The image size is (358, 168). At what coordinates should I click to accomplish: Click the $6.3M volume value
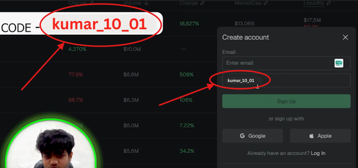point(131,100)
